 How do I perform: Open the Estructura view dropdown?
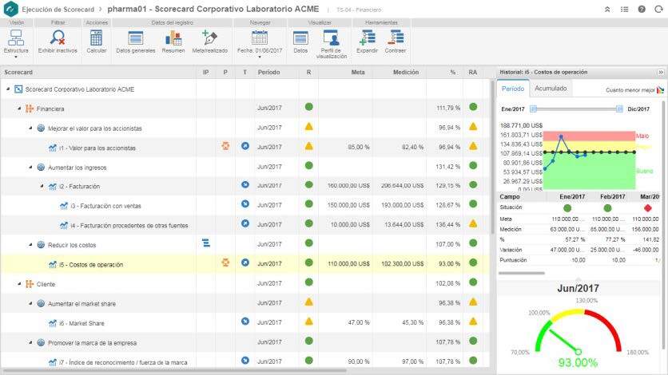click(16, 41)
